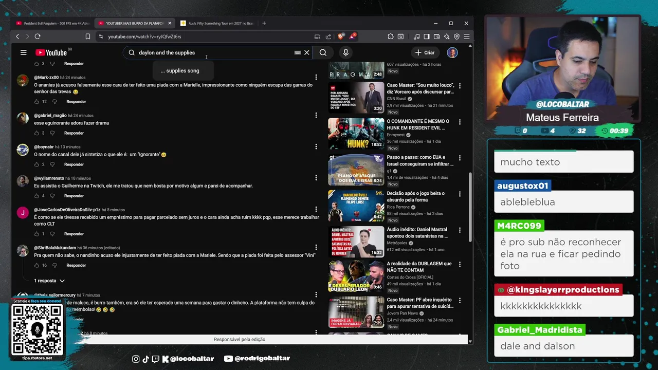Open options menu for @boynabr's comment
The image size is (658, 370).
coord(316,146)
